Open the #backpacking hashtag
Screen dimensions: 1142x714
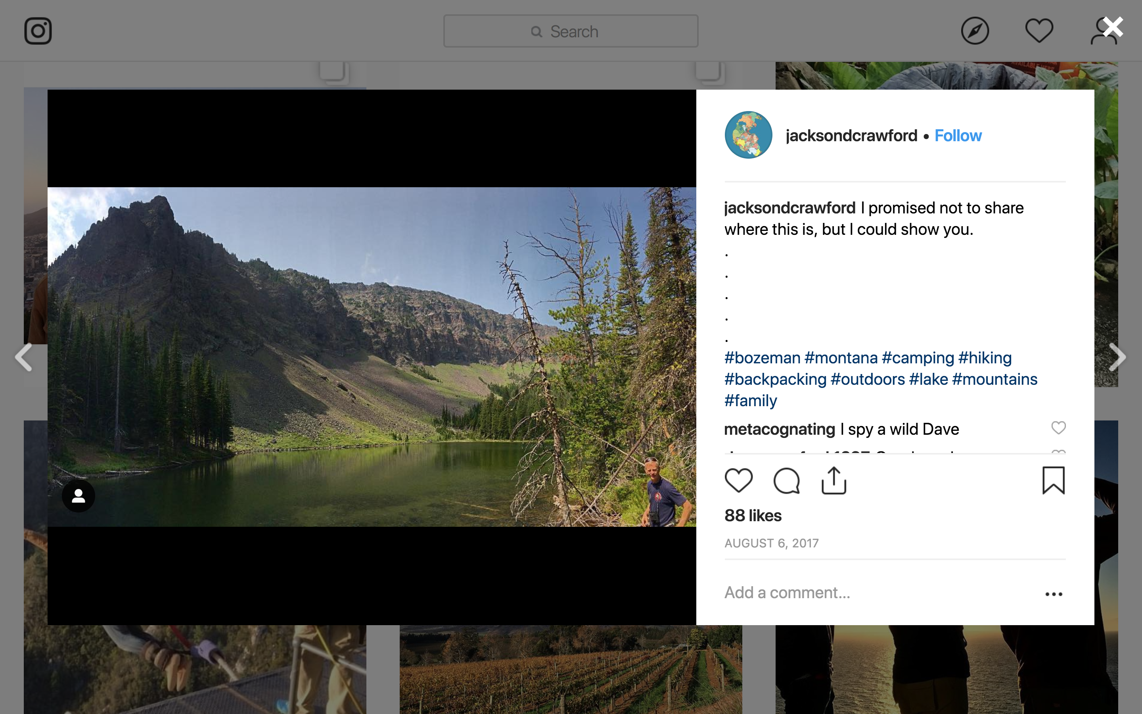[775, 379]
